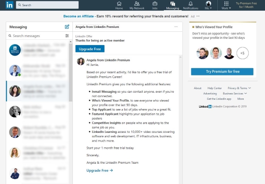Click the More footer link
The image size is (265, 184).
(x=241, y=99)
